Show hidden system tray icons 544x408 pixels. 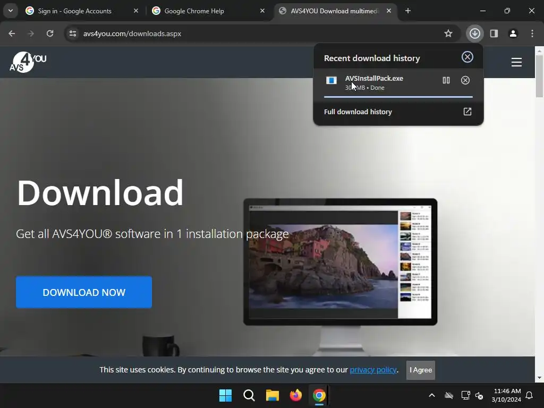(432, 395)
